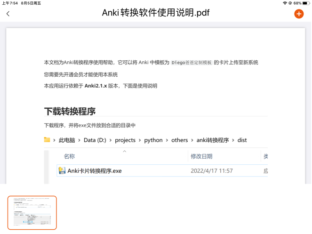The width and height of the screenshot is (312, 234).
Task: Tap the Diego爸爸定制模板 code label
Action: [192, 63]
